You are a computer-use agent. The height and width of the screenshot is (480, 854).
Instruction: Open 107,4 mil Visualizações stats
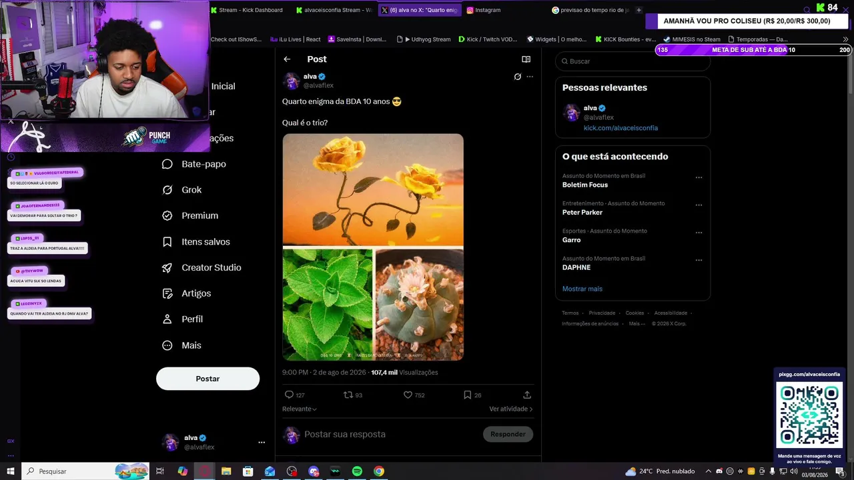coord(404,373)
